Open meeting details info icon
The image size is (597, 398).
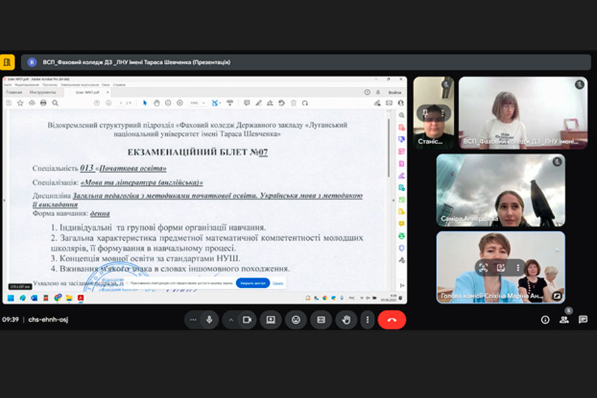(x=545, y=320)
